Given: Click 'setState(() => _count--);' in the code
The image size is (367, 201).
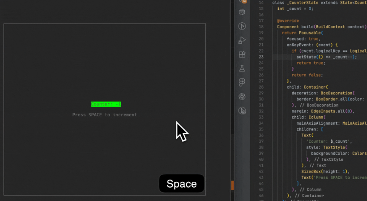Looking at the screenshot, I should point(327,57).
